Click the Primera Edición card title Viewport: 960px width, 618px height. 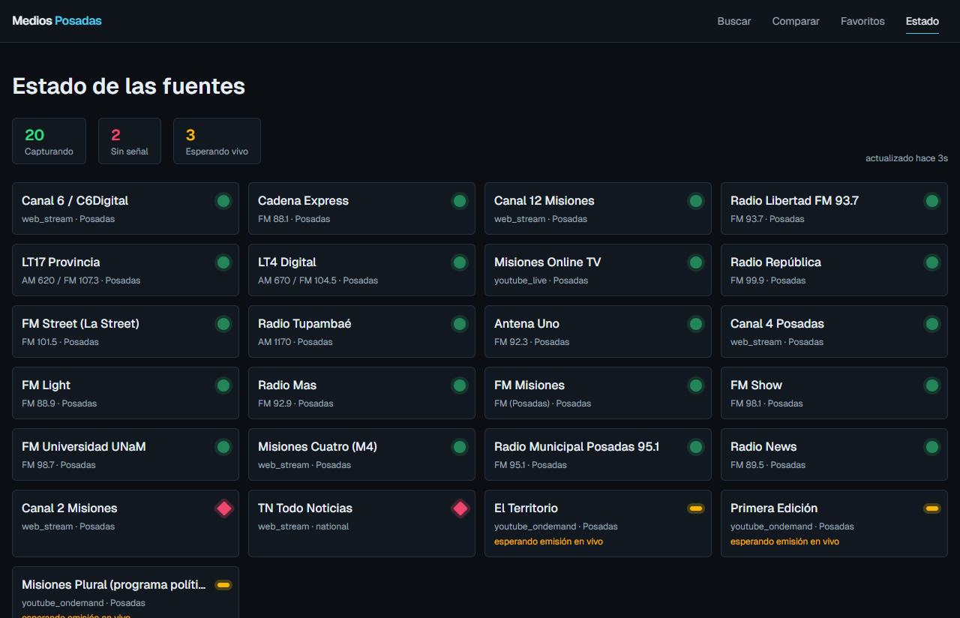pyautogui.click(x=774, y=508)
